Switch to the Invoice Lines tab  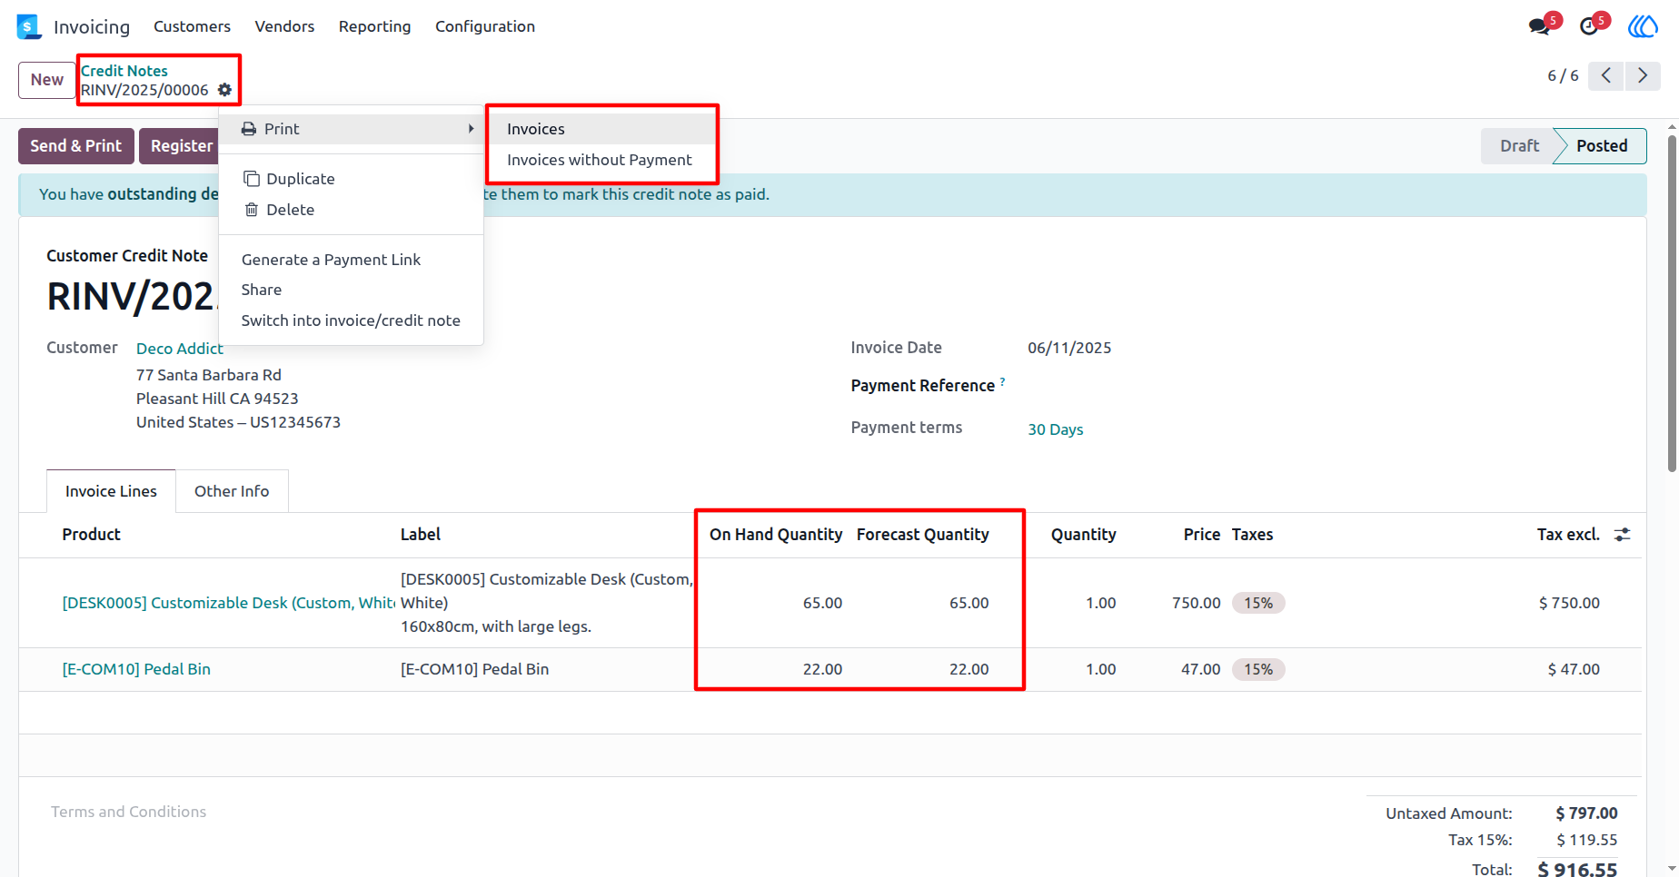[111, 491]
